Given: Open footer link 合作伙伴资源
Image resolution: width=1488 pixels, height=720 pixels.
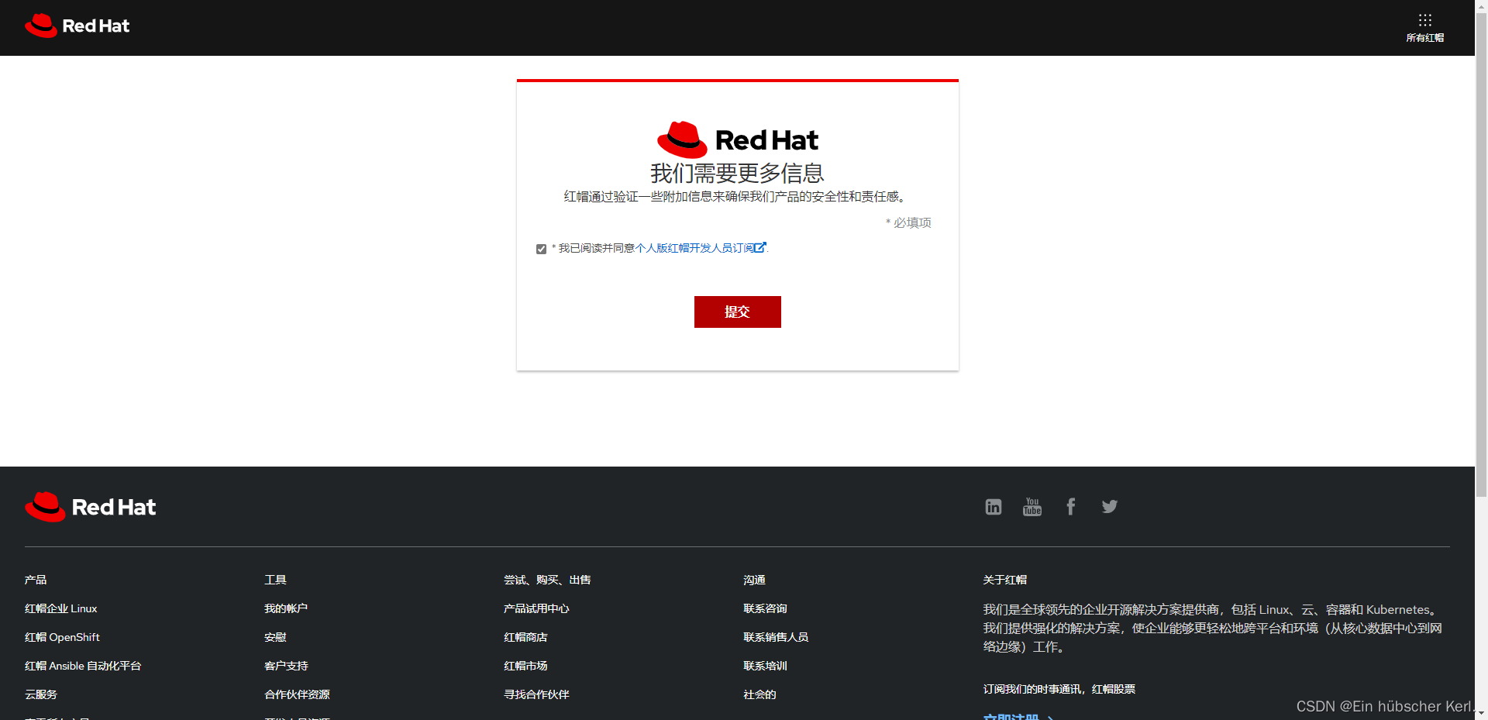Looking at the screenshot, I should [297, 694].
